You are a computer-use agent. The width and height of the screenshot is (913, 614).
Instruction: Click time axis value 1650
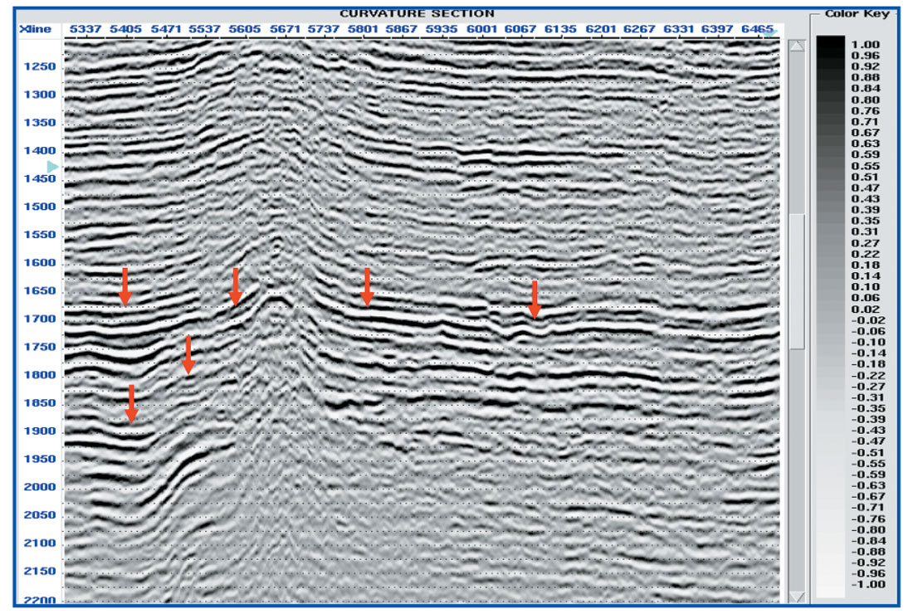click(40, 290)
